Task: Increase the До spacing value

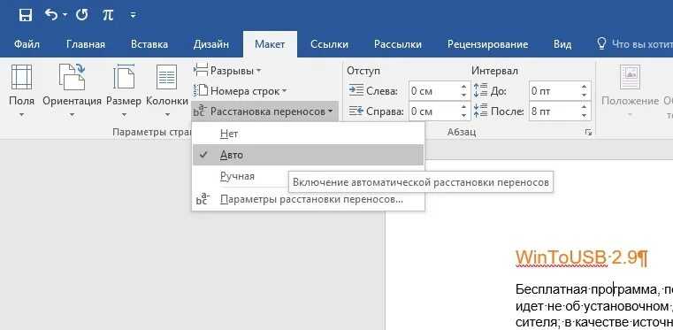Action: 584,87
